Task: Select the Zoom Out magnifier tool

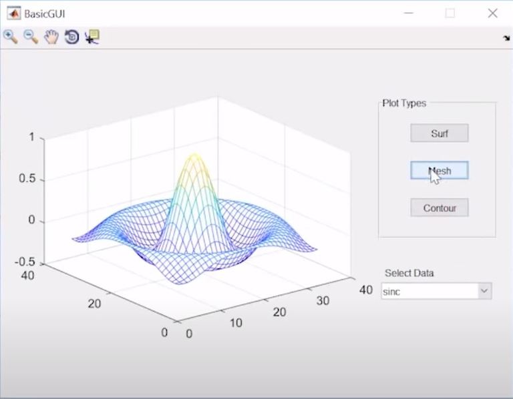Action: pyautogui.click(x=31, y=37)
